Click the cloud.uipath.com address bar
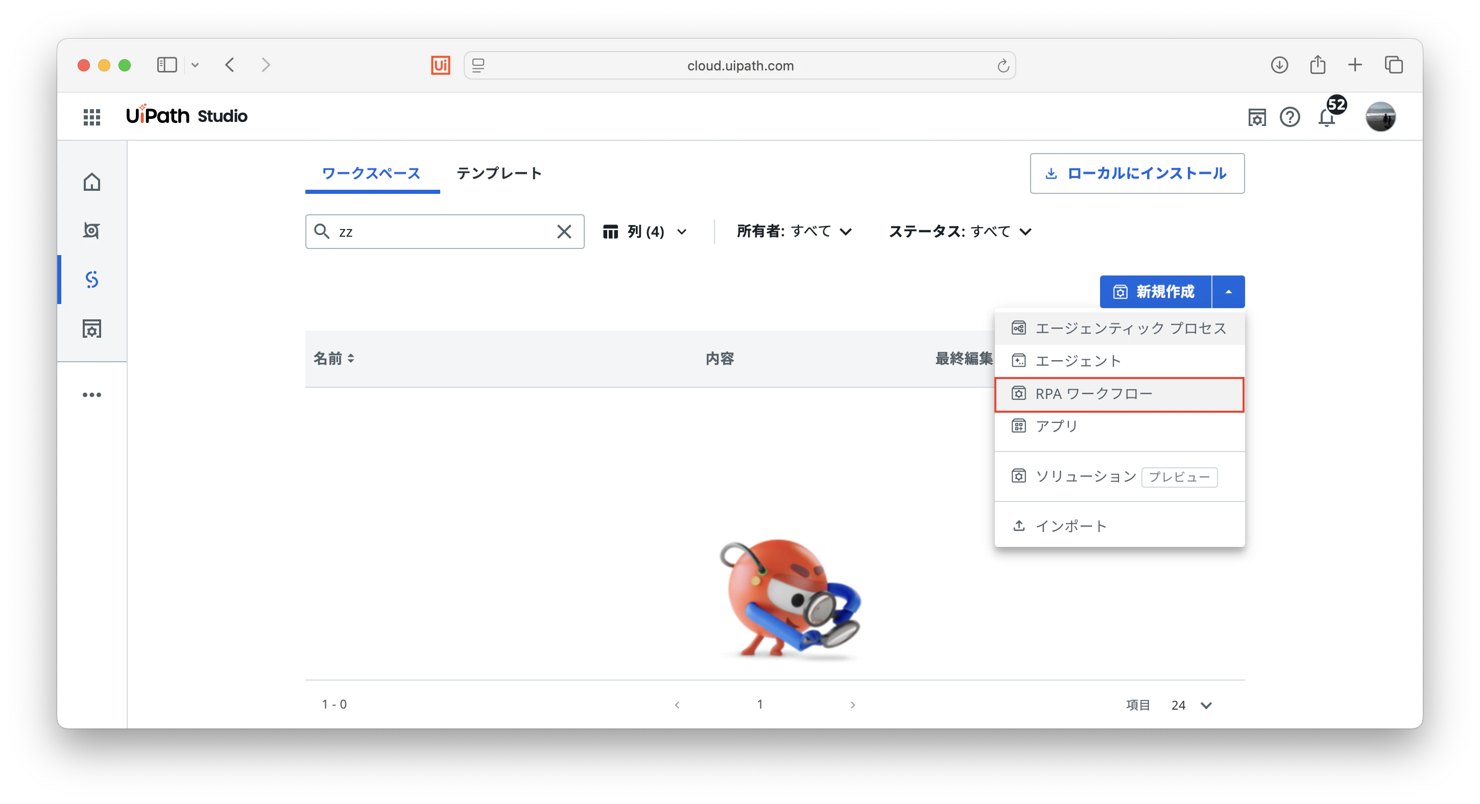 740,66
